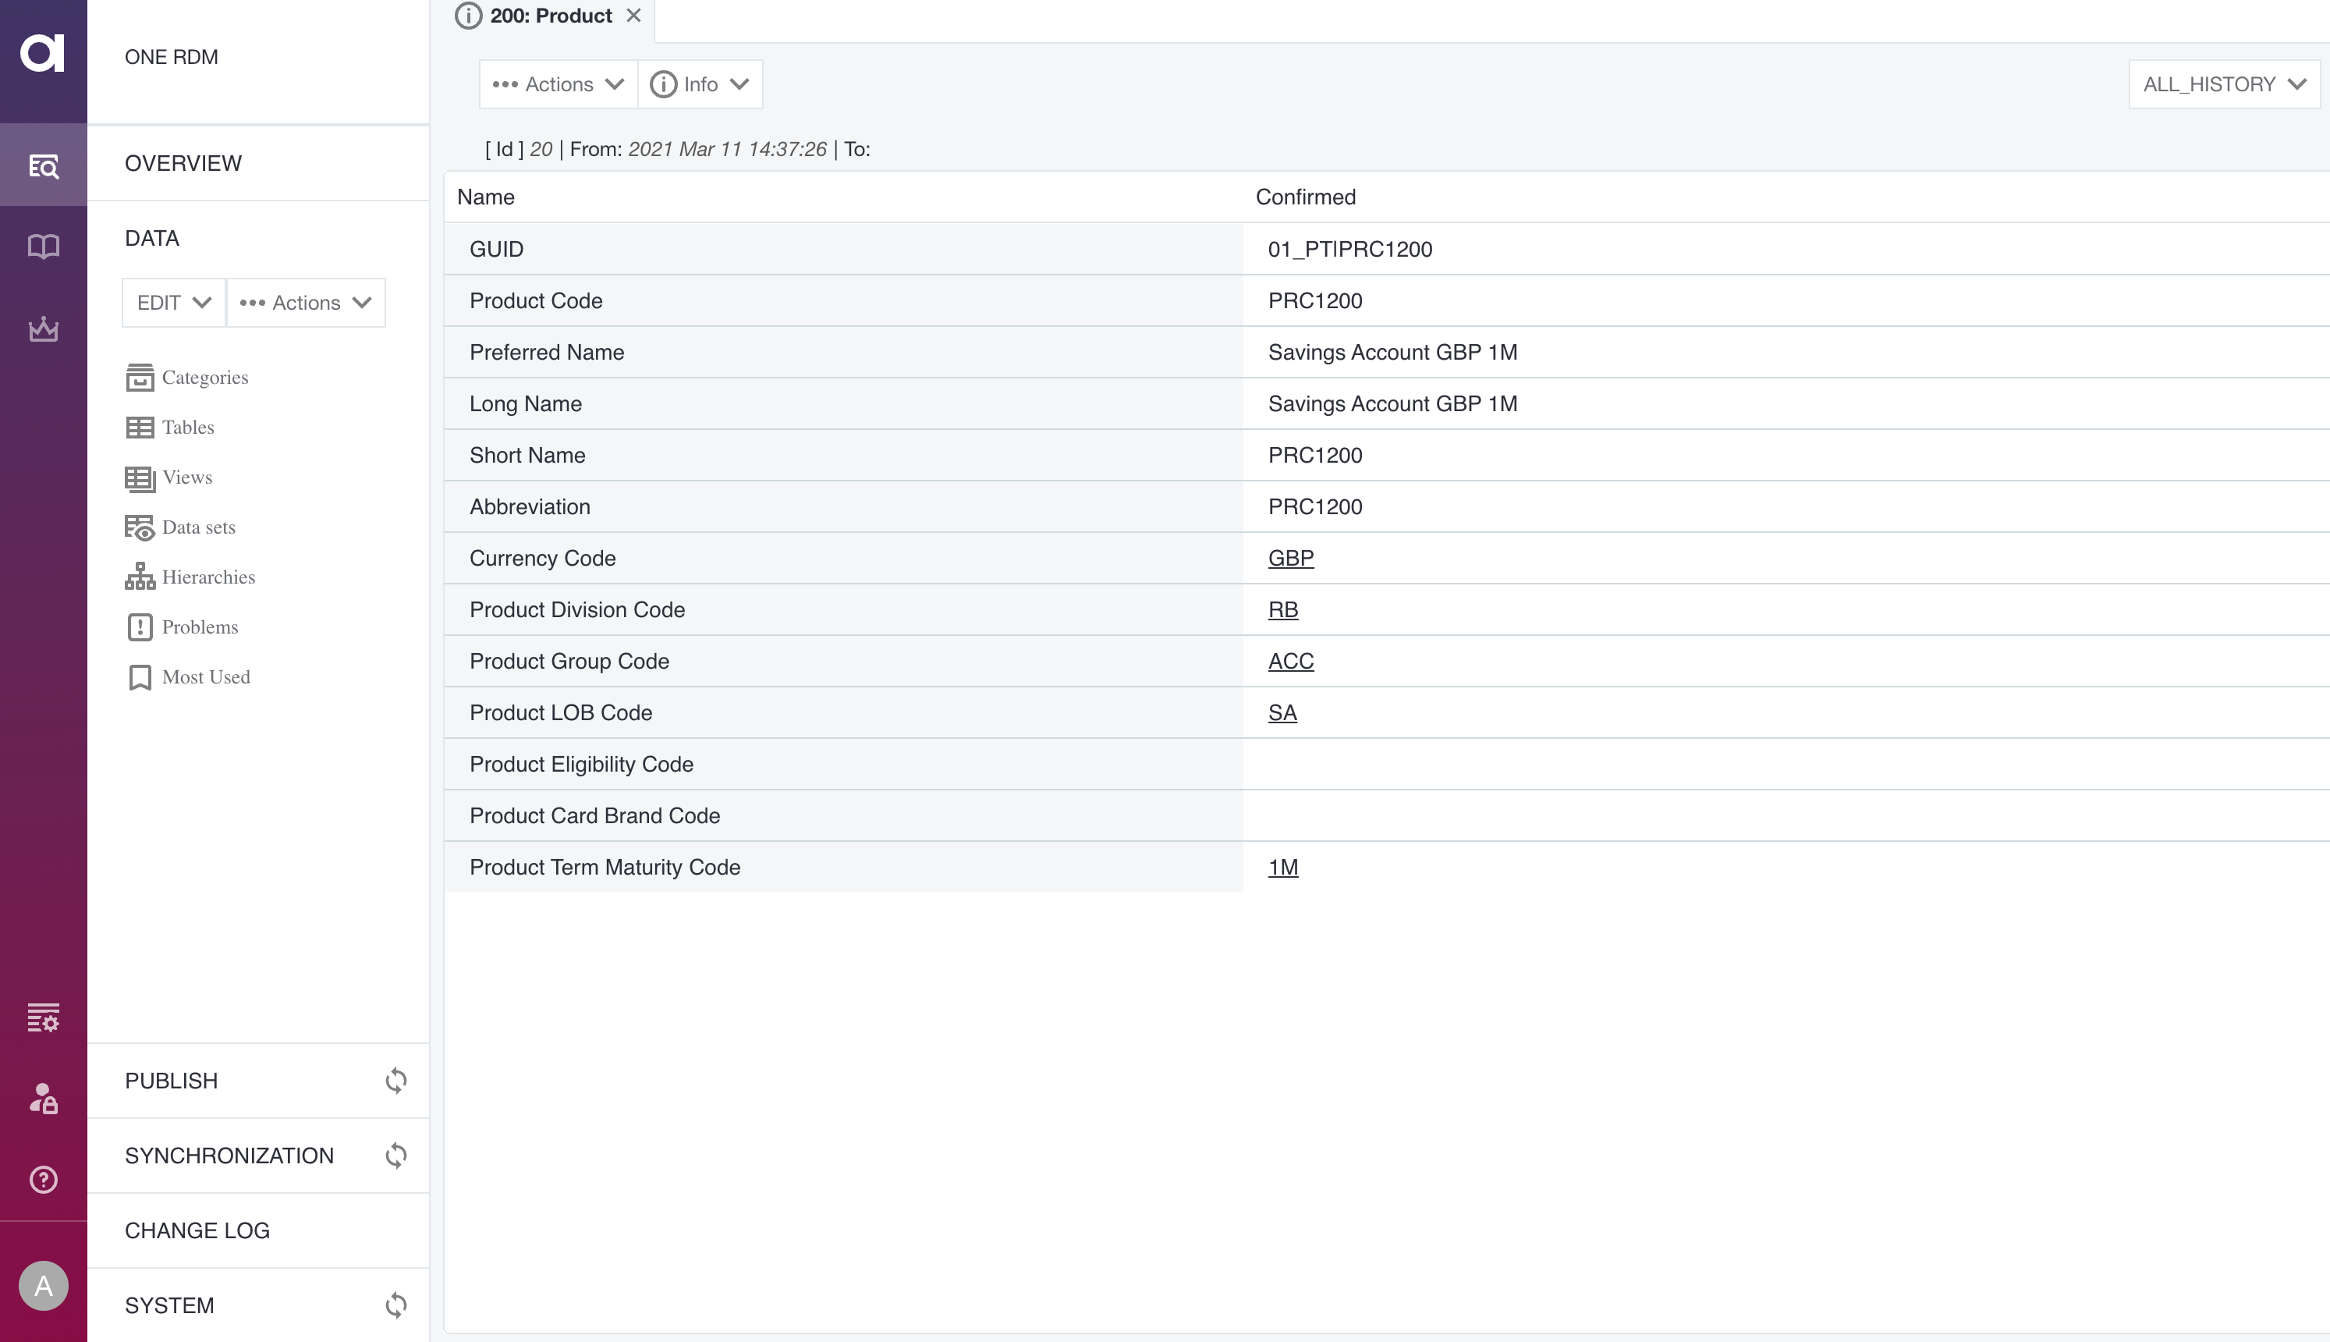Open Most Used items

tap(207, 676)
